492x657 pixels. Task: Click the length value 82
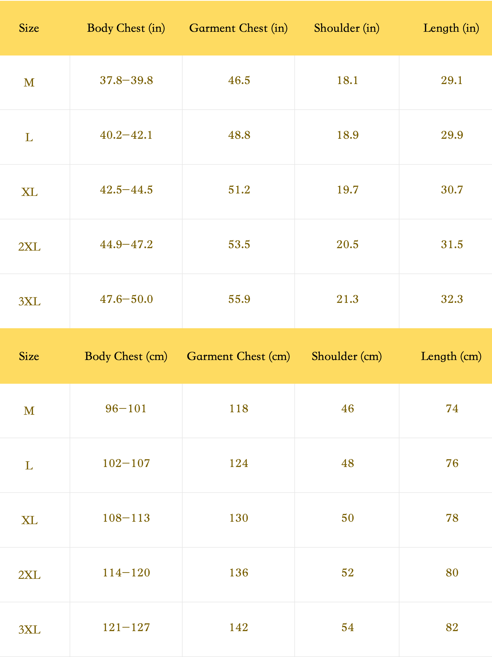(x=452, y=627)
